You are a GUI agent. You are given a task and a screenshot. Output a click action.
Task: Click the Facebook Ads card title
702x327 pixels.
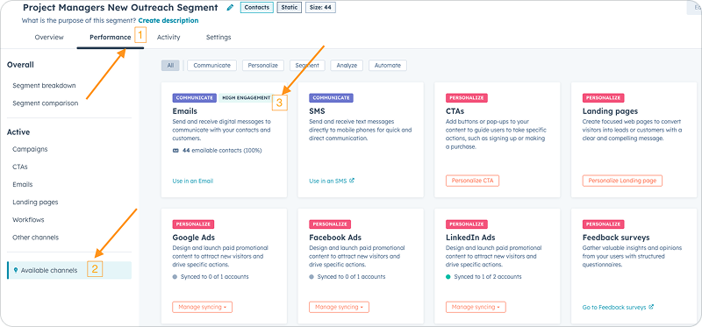click(x=335, y=238)
